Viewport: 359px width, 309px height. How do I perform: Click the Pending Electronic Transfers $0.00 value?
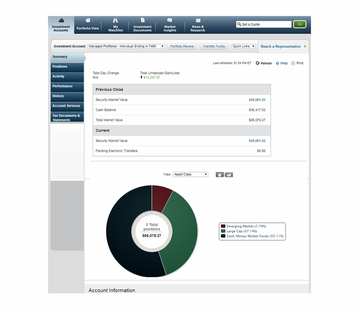coord(261,151)
